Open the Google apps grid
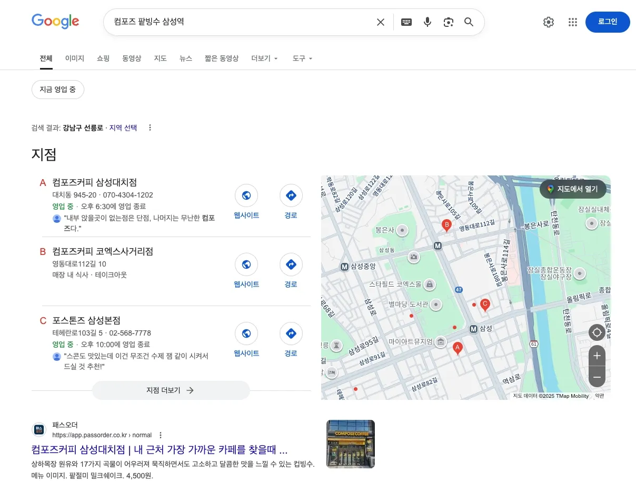Viewport: 636px width, 491px height. (x=573, y=22)
